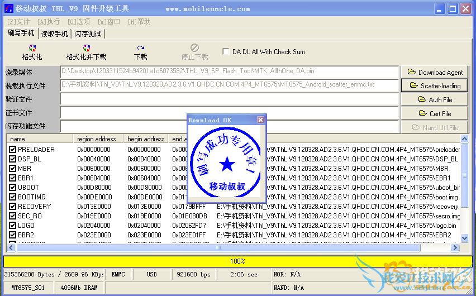476x296 pixels.
Task: Enable DA DL All With Check Sum
Action: point(226,52)
